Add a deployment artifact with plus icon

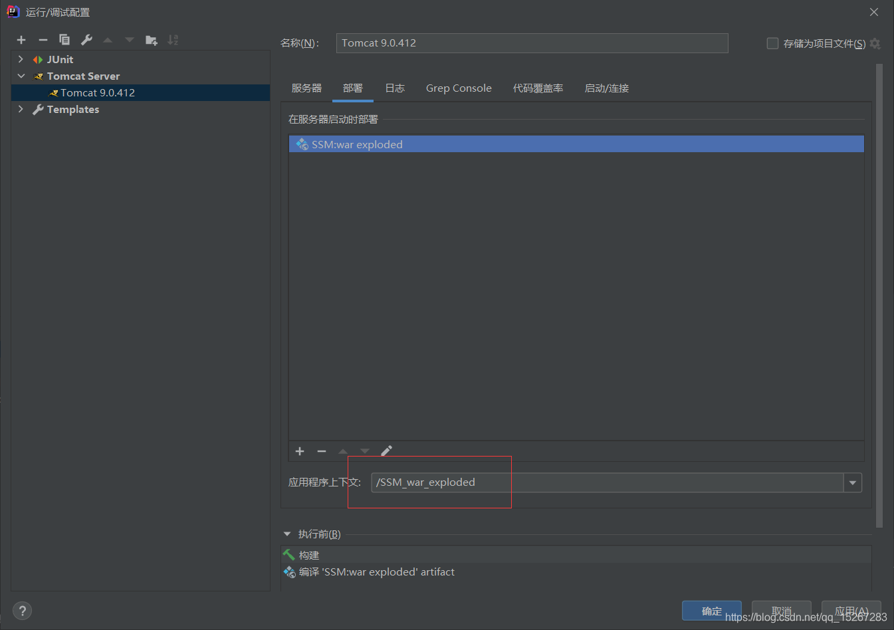(300, 451)
